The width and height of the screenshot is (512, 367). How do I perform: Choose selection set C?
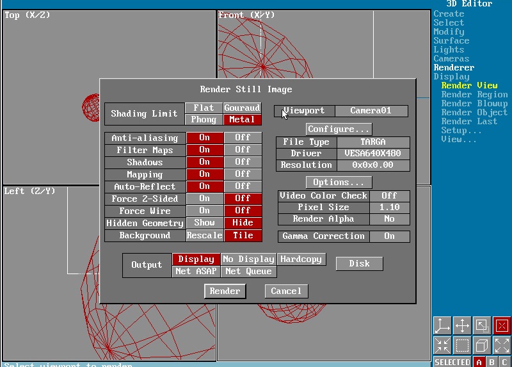(505, 362)
